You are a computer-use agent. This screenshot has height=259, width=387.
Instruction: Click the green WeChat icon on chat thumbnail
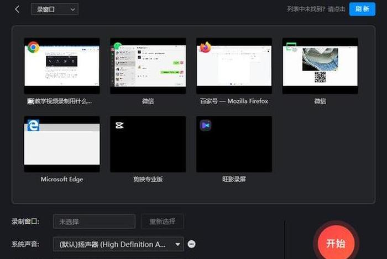coord(118,46)
